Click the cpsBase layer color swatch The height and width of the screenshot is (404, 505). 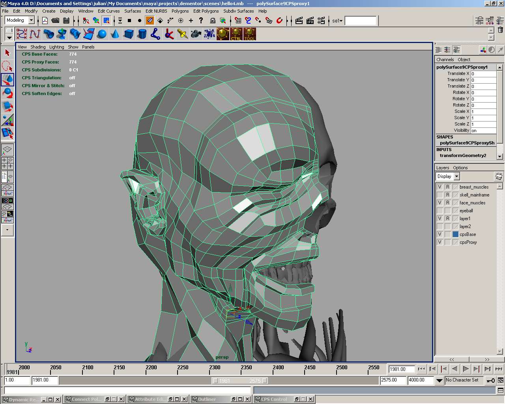click(455, 234)
